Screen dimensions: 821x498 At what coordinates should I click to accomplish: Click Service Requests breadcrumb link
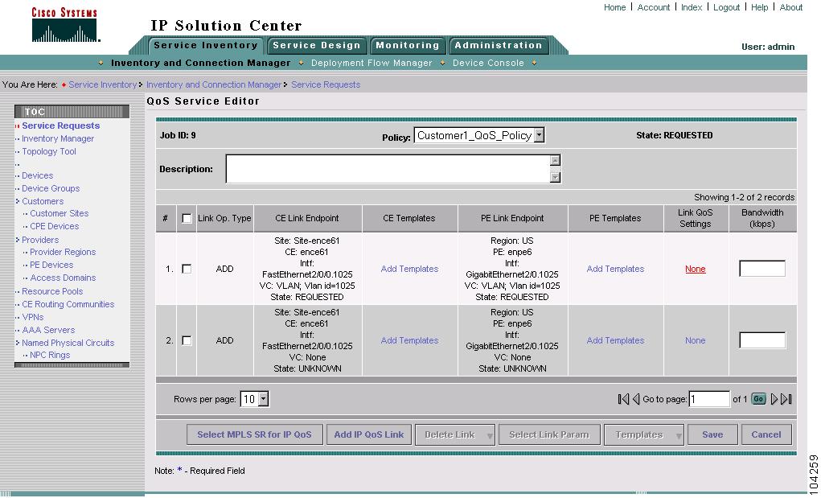pos(326,84)
